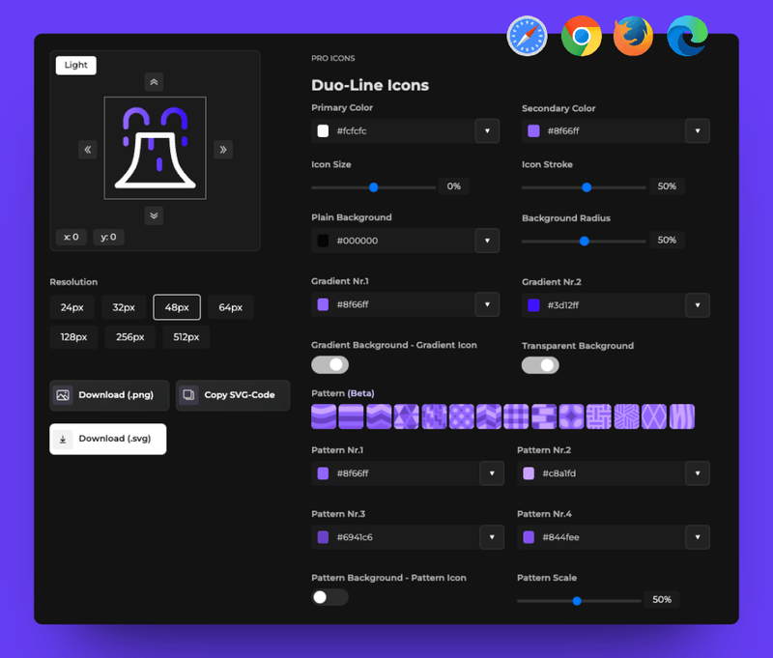Open the Primary Color dropdown
This screenshot has width=773, height=658.
488,130
